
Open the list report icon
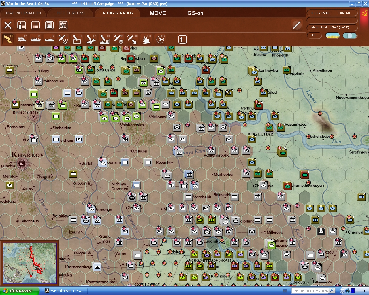[35, 25]
